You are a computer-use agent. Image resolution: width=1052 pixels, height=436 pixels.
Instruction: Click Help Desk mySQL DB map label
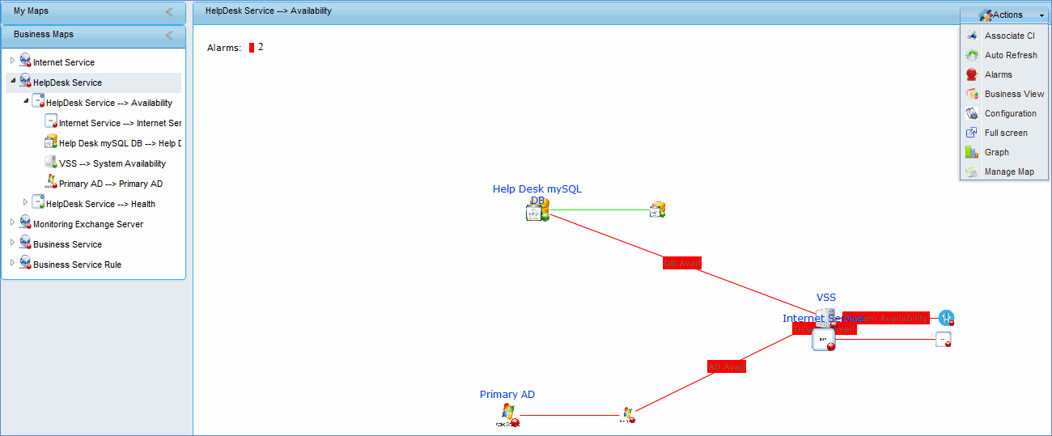pyautogui.click(x=537, y=194)
